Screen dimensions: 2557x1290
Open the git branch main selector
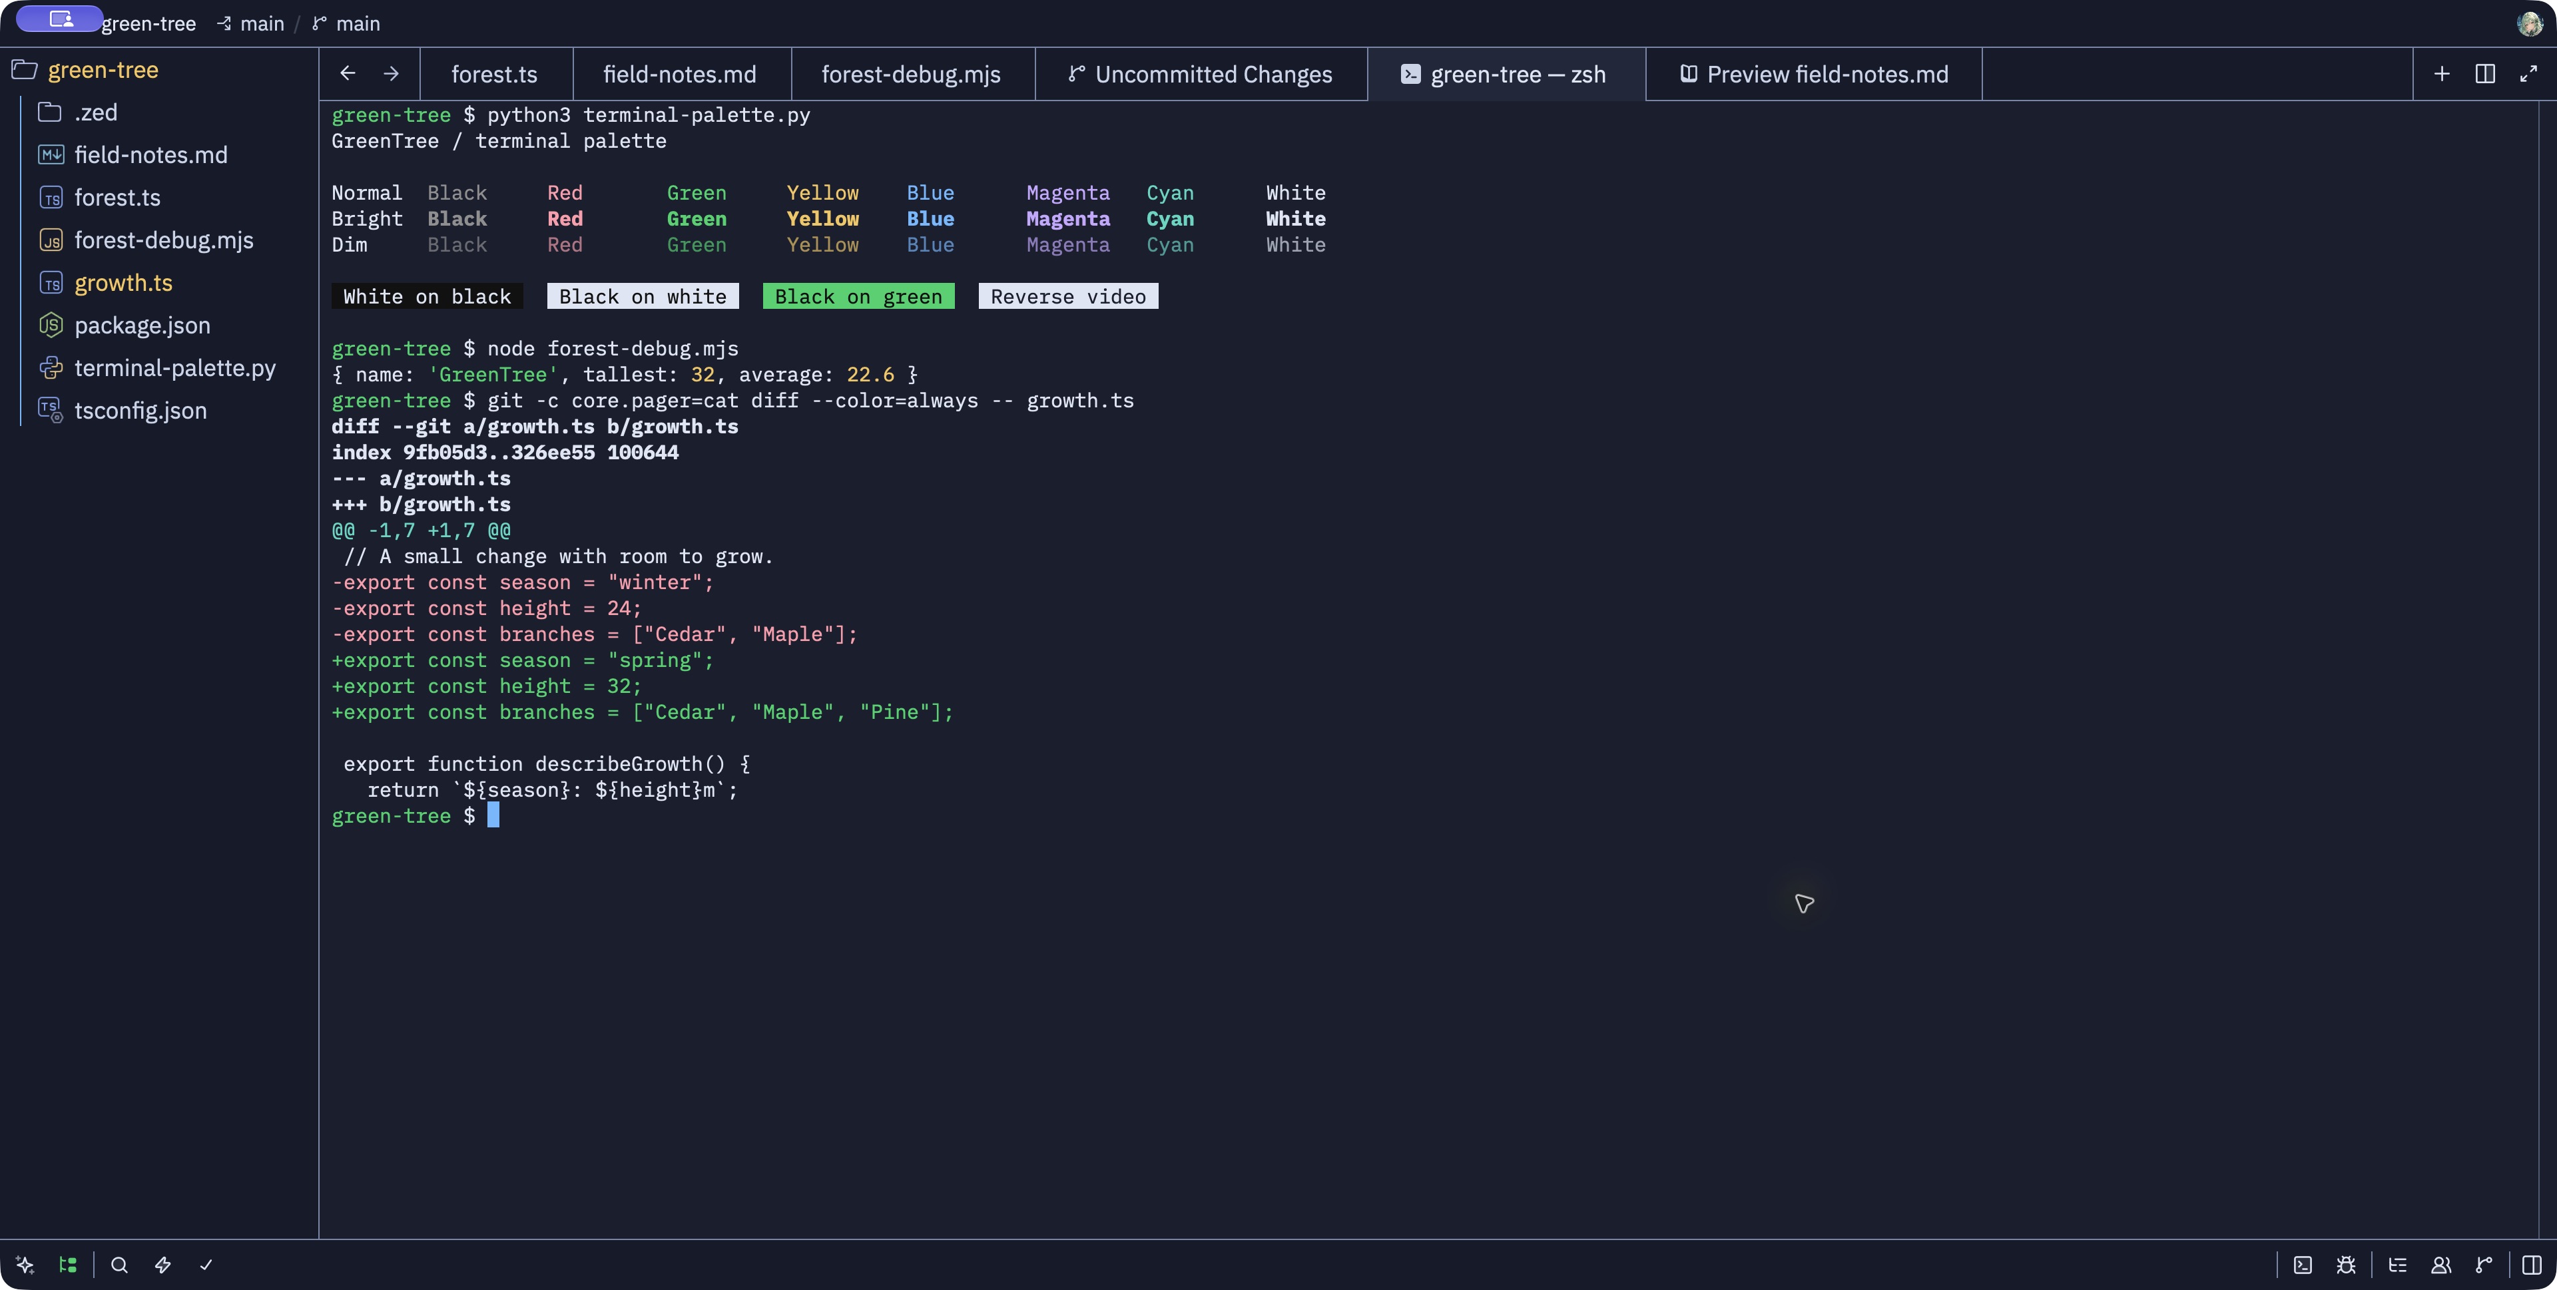346,24
